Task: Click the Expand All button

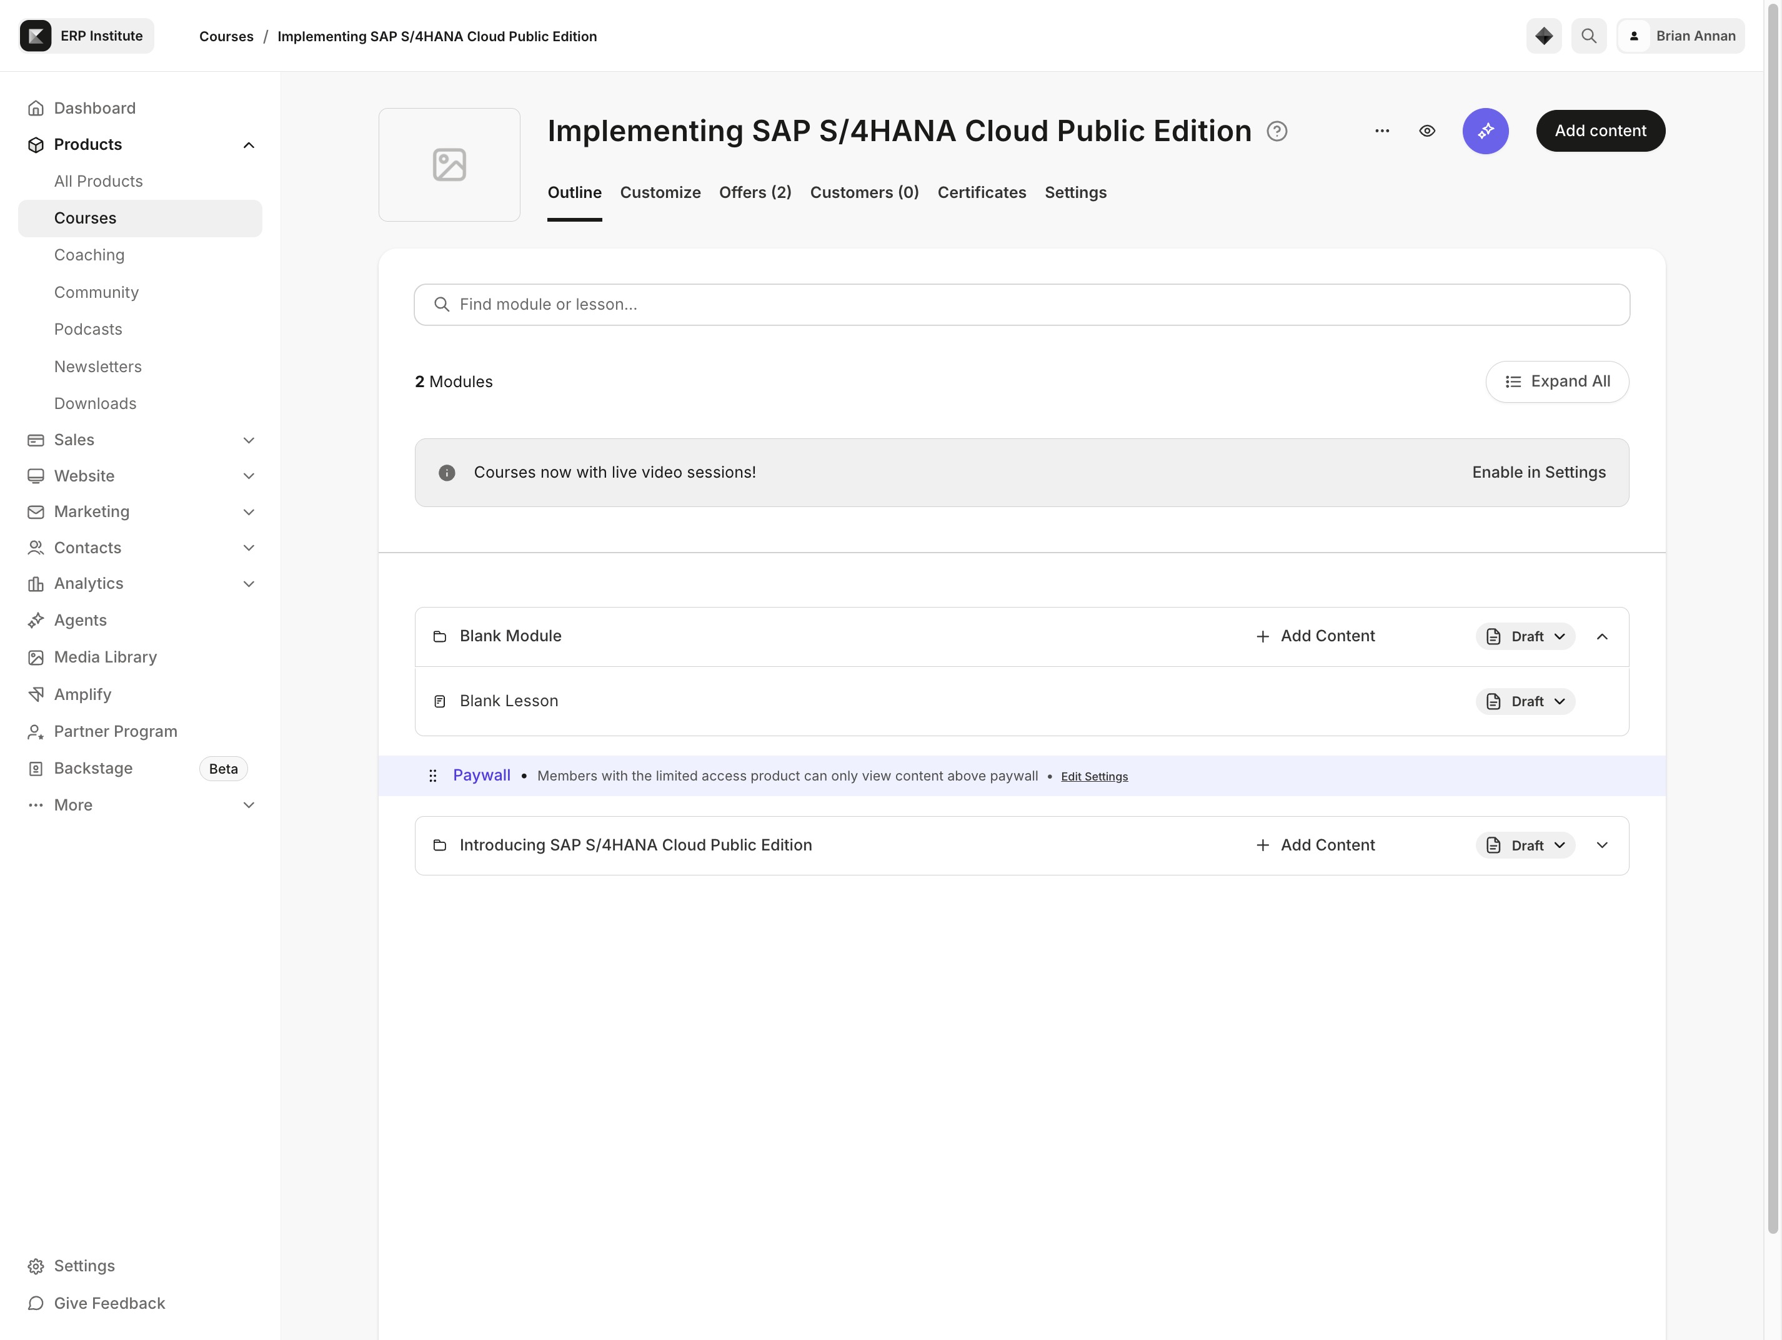Action: [1557, 382]
